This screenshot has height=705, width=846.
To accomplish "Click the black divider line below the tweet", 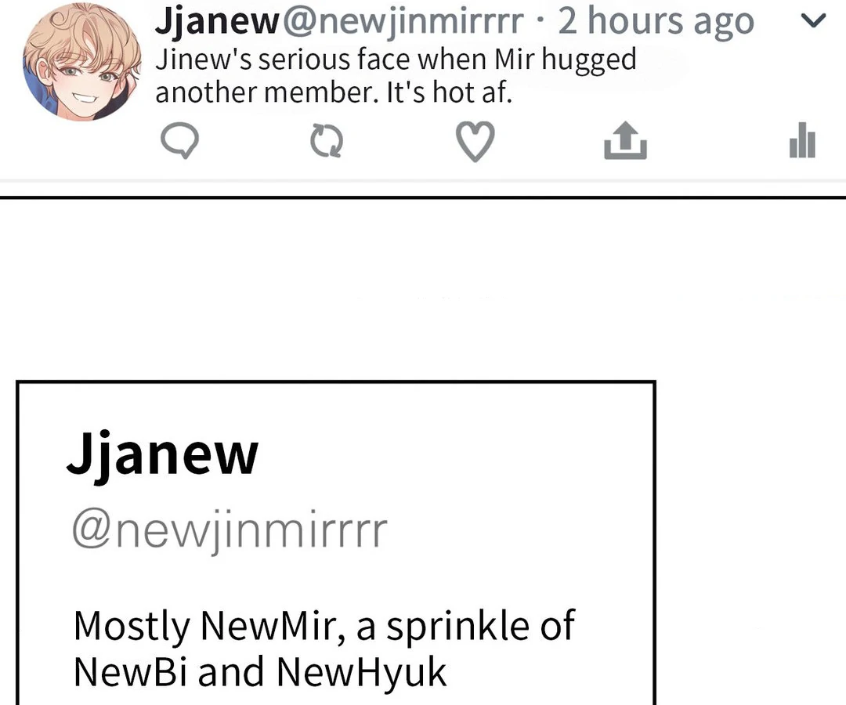I will [x=423, y=197].
